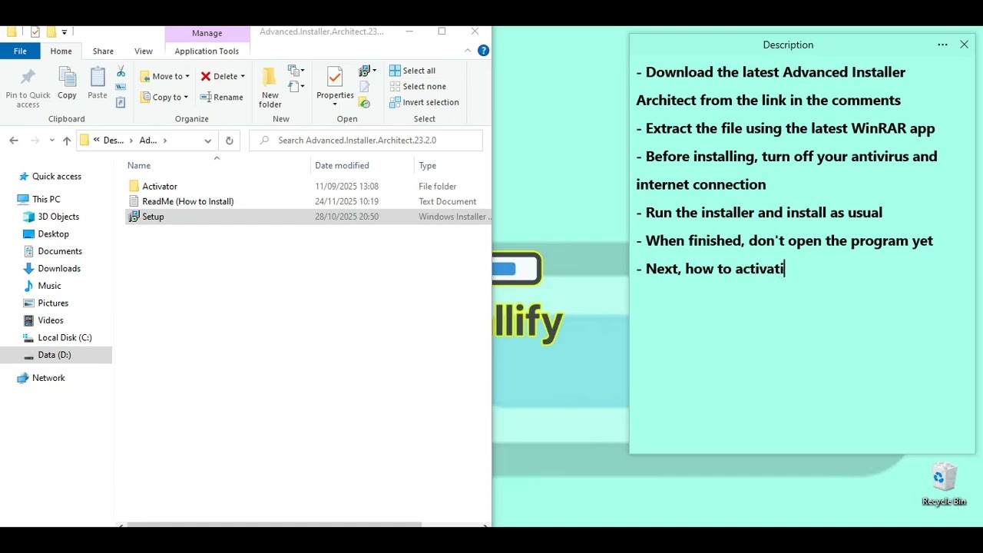
Task: Collapse the ribbon with the chevron
Action: (468, 51)
